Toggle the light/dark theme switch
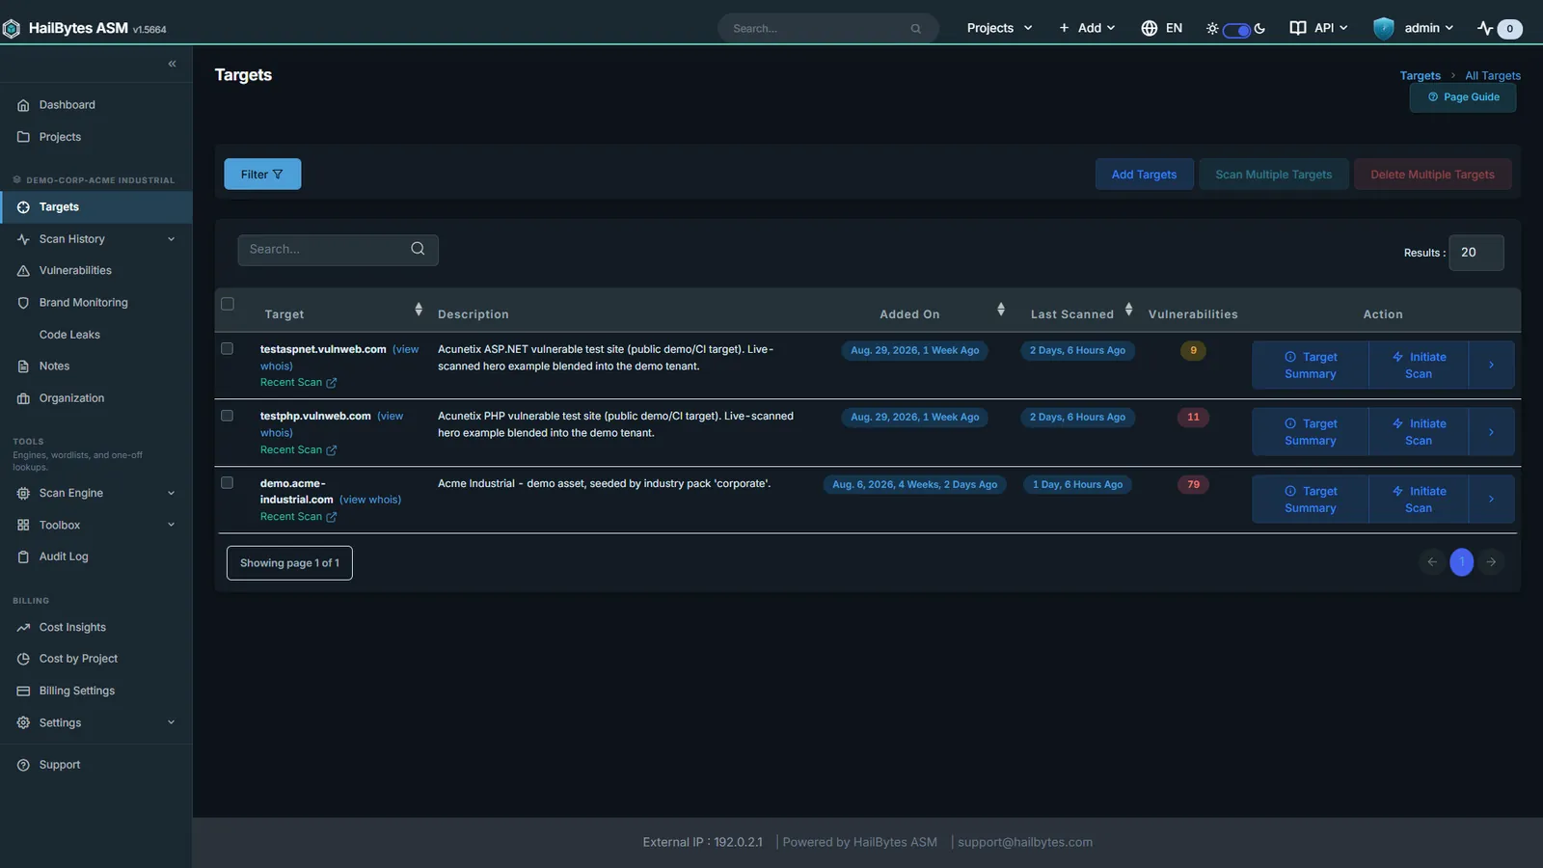The image size is (1543, 868). pos(1236,30)
